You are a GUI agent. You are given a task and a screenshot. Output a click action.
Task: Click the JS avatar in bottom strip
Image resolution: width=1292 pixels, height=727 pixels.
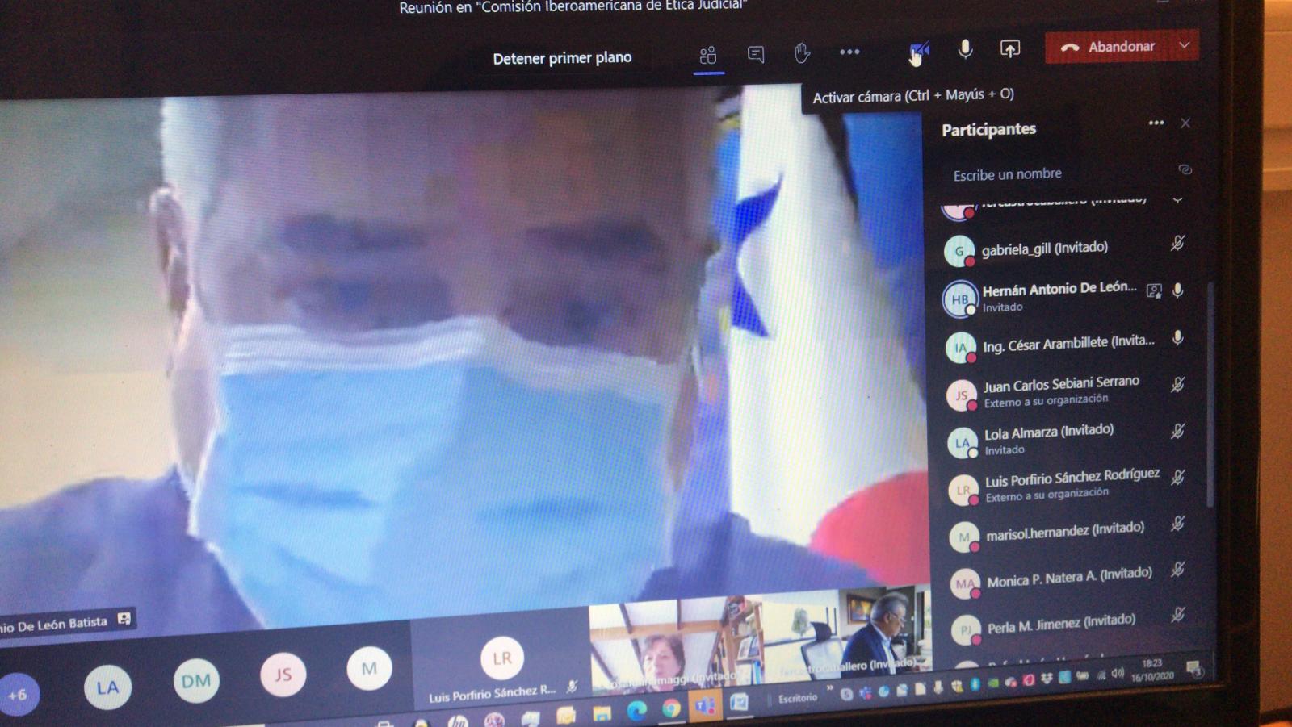click(283, 674)
